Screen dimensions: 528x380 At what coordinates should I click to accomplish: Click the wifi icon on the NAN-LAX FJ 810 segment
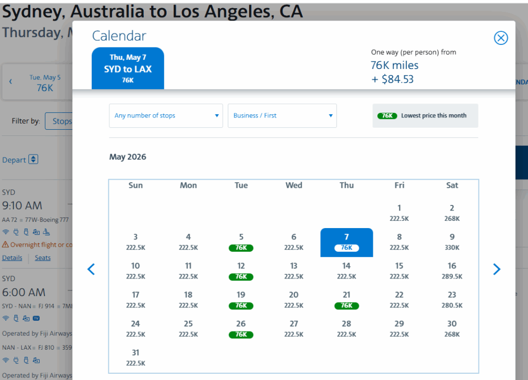(x=6, y=360)
